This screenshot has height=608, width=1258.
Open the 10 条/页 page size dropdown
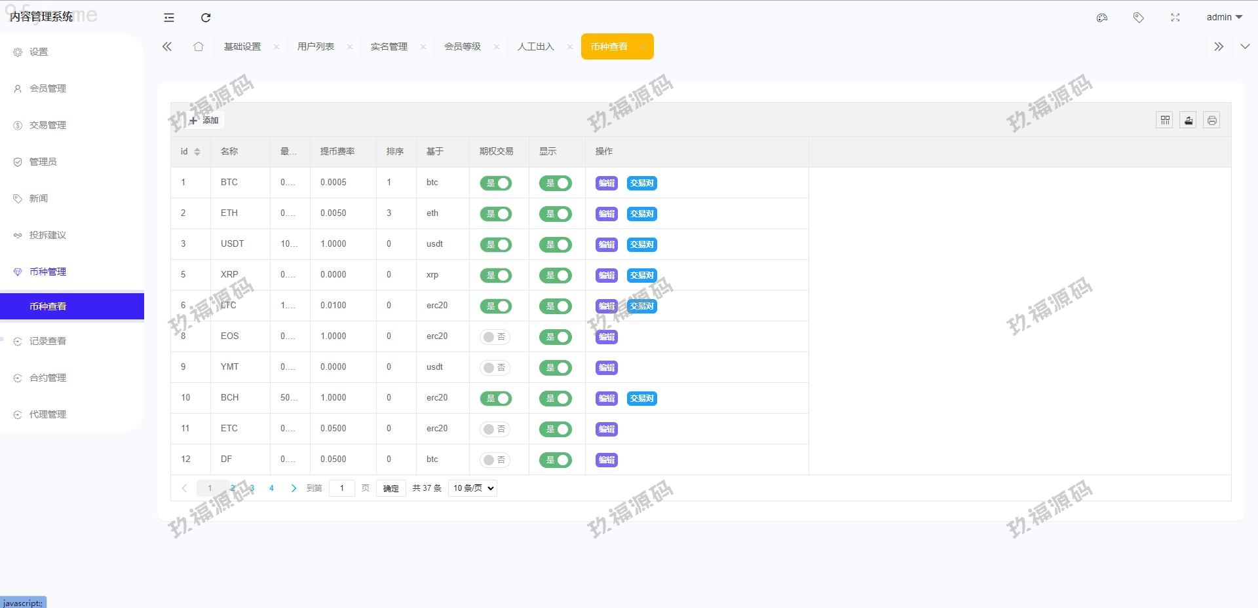pyautogui.click(x=472, y=488)
